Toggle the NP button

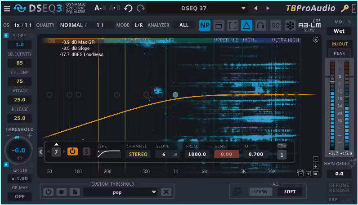click(x=205, y=25)
